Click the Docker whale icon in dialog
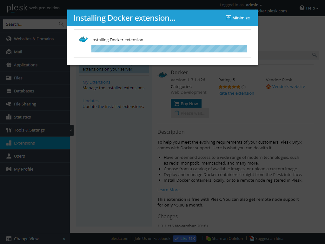Image resolution: width=325 pixels, height=244 pixels. point(83,39)
